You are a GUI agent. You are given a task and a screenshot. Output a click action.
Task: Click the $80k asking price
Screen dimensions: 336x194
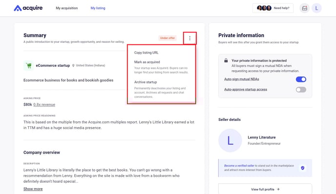point(28,105)
